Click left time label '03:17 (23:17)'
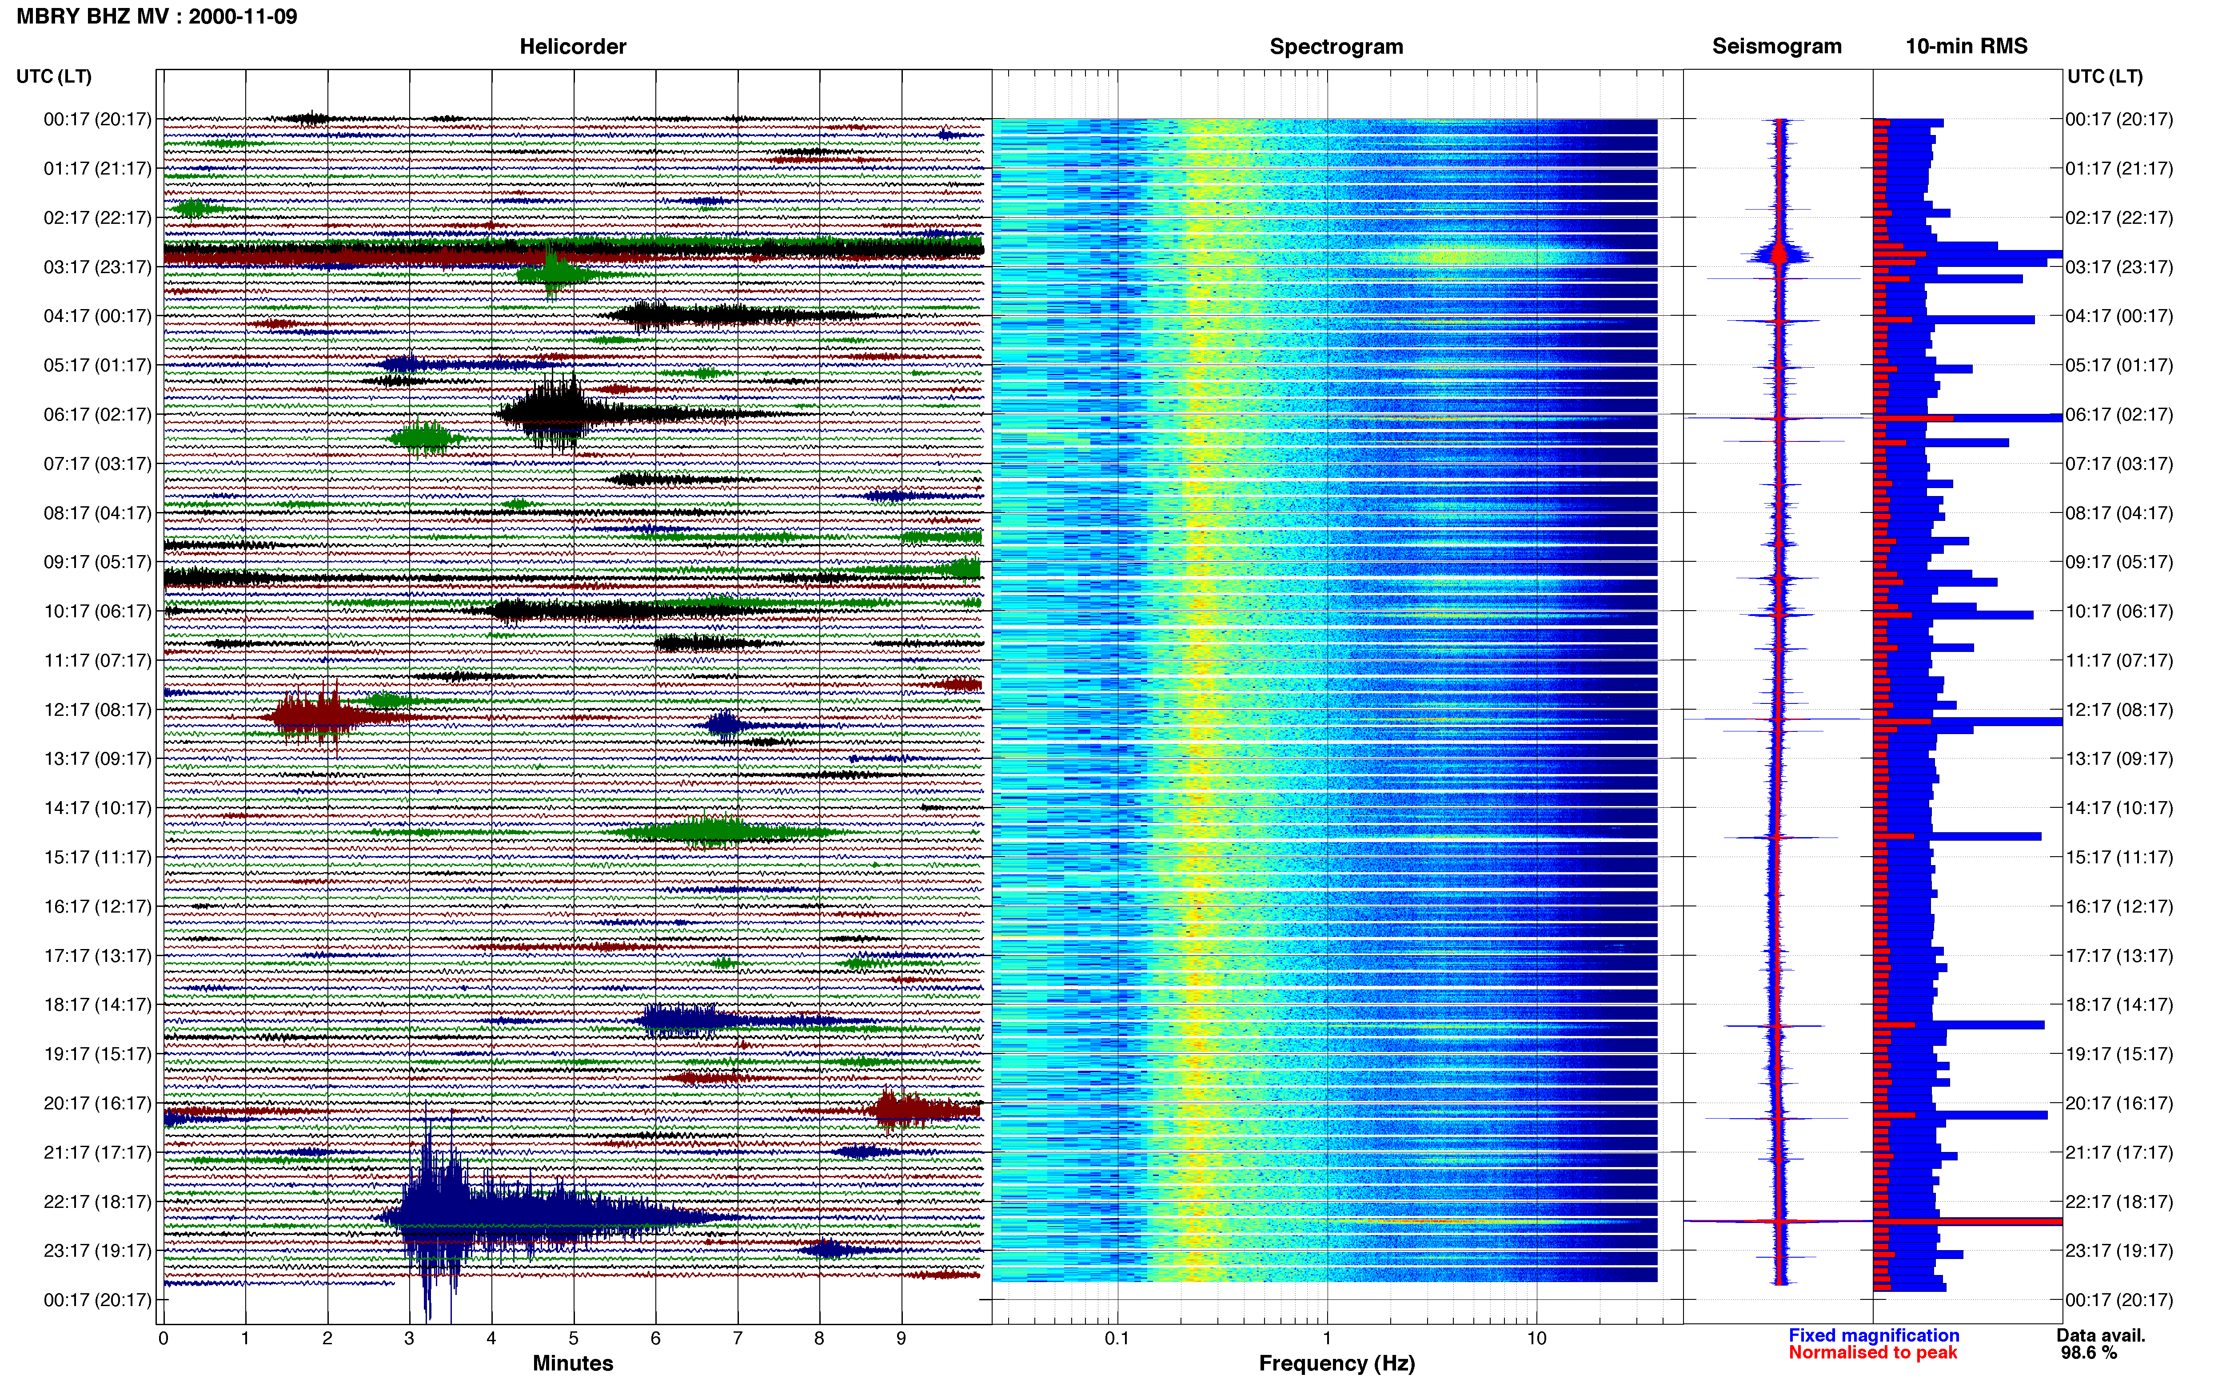 (x=97, y=266)
